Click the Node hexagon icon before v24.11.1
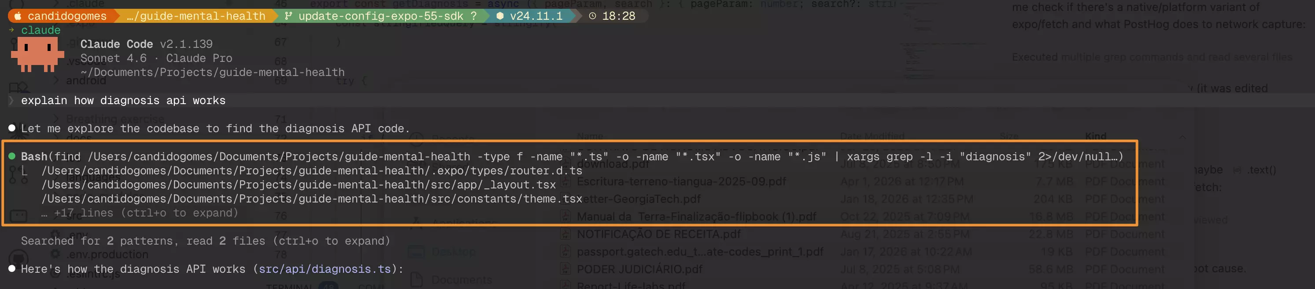The image size is (1315, 289). [500, 16]
